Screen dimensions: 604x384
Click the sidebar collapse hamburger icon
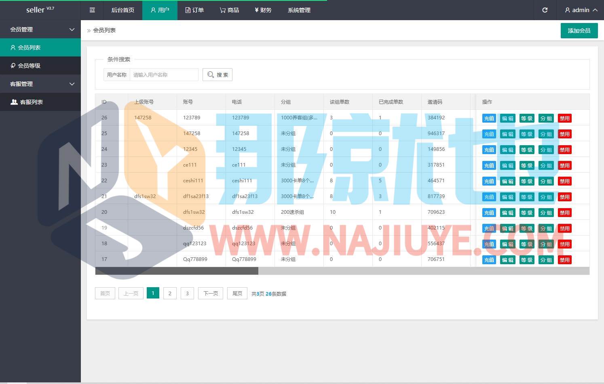click(x=92, y=10)
